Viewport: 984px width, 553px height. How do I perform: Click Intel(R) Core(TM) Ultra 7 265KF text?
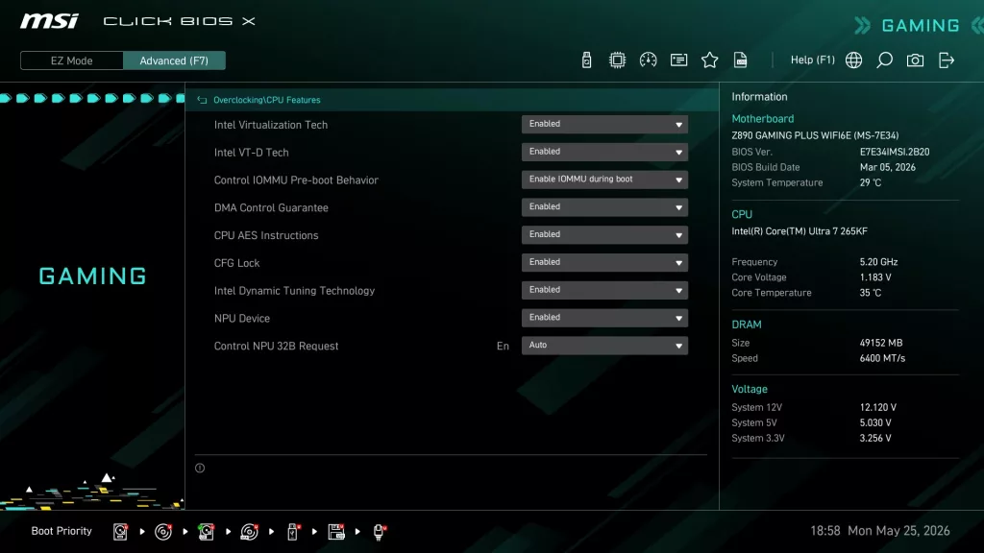[799, 231]
